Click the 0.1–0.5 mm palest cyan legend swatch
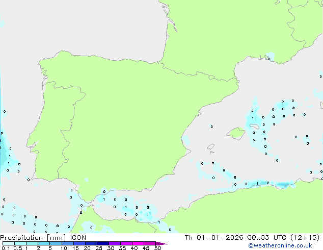The image size is (323, 250). tap(9, 243)
